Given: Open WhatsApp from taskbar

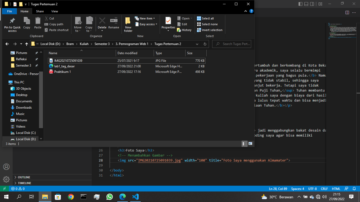Looking at the screenshot, I should coord(110,197).
